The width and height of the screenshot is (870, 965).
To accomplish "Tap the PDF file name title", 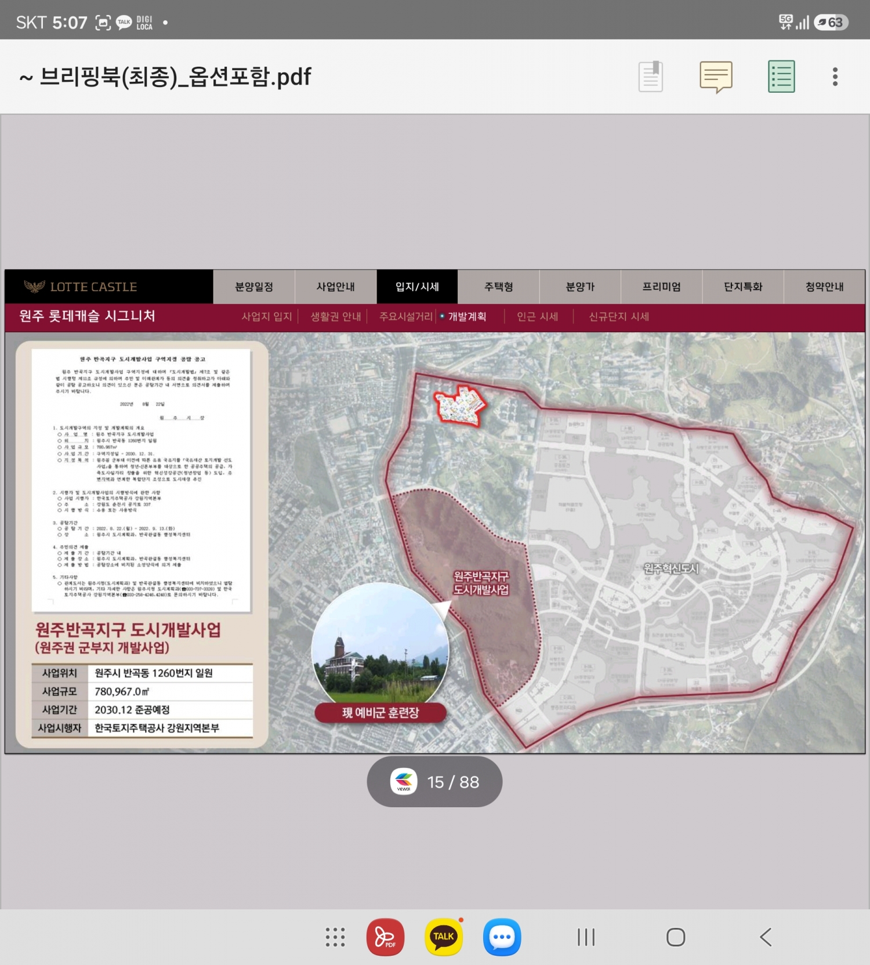I will [x=165, y=77].
